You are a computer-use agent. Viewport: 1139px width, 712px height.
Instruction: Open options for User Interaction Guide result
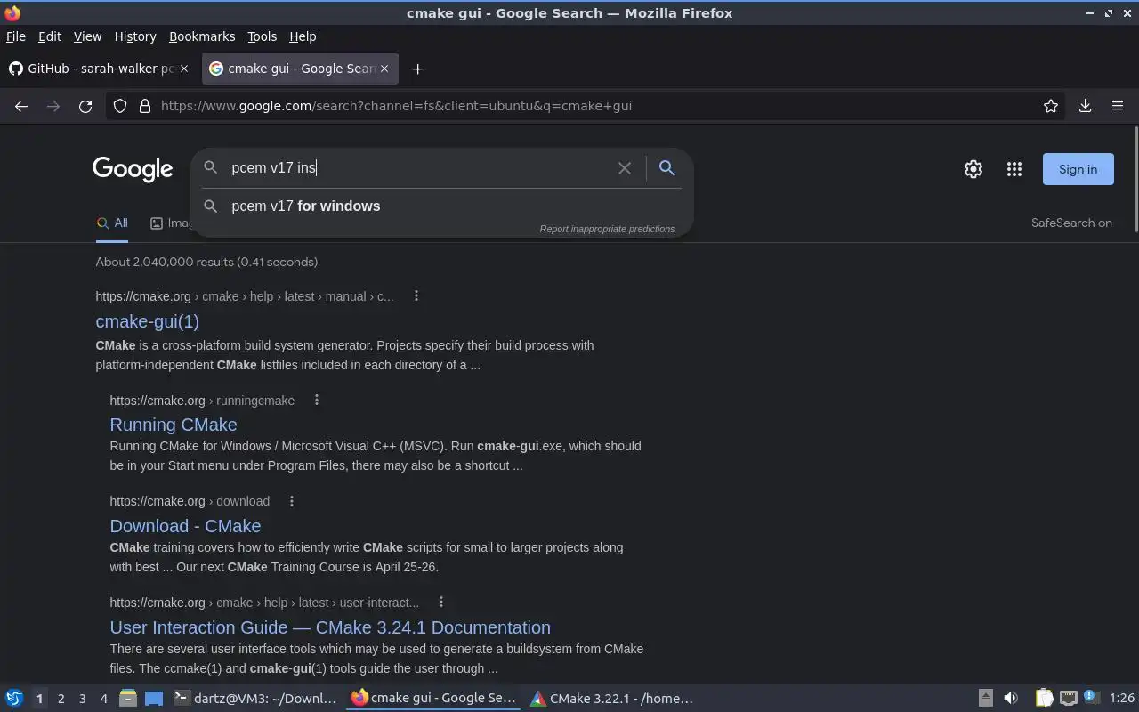coord(441,603)
